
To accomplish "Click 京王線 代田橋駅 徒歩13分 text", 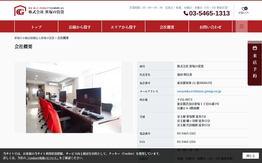I will point(194,125).
